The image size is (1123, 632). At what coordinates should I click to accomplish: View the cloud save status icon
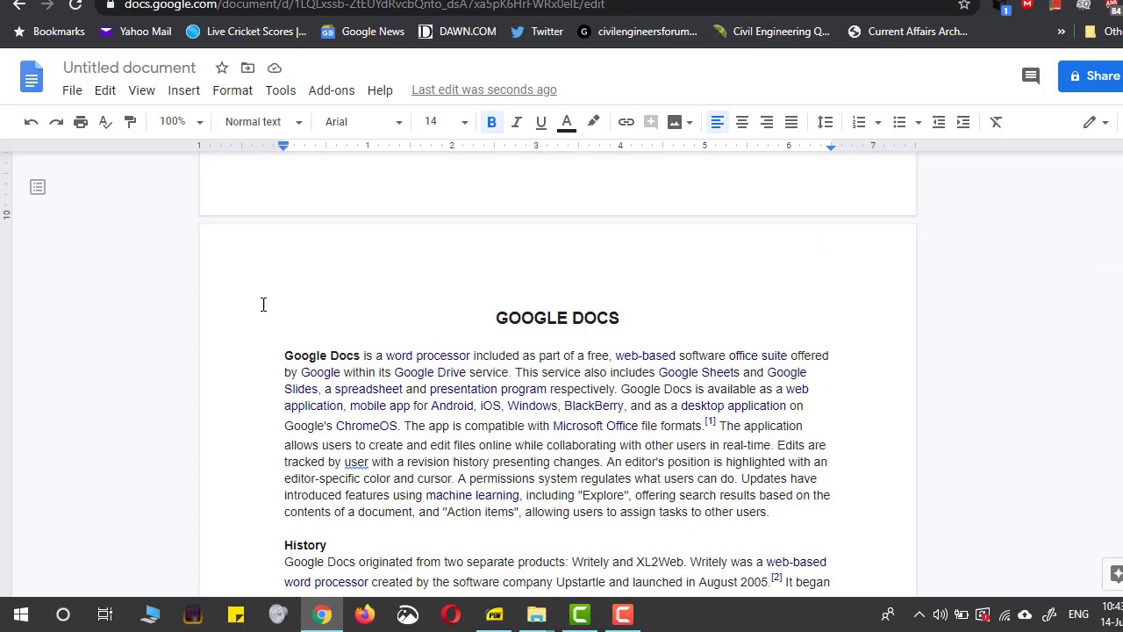point(275,68)
